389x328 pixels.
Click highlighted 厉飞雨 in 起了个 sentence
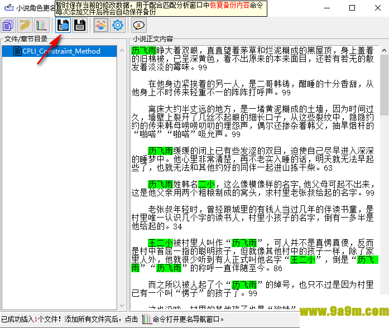[244, 284]
